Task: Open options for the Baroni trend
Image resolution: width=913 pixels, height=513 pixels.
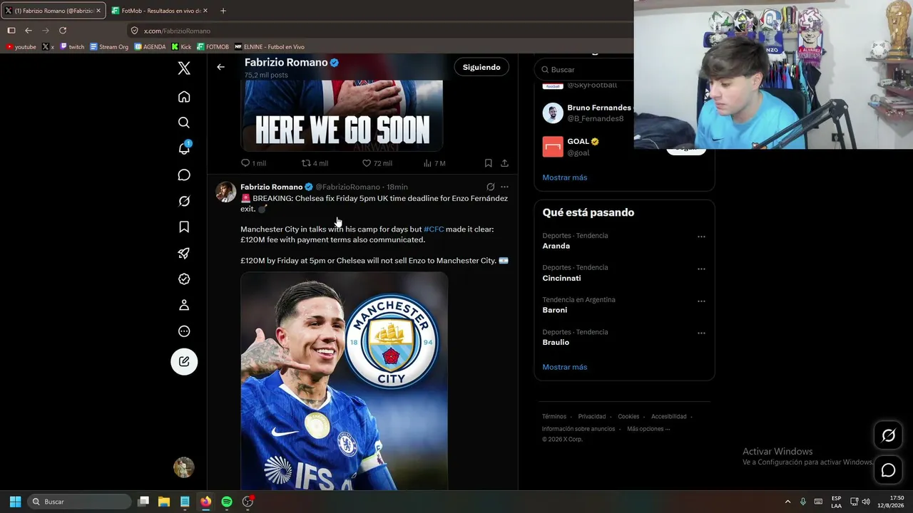Action: [x=701, y=301]
